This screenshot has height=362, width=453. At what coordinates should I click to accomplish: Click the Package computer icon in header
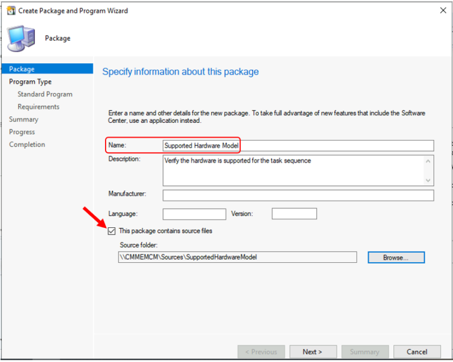click(21, 38)
